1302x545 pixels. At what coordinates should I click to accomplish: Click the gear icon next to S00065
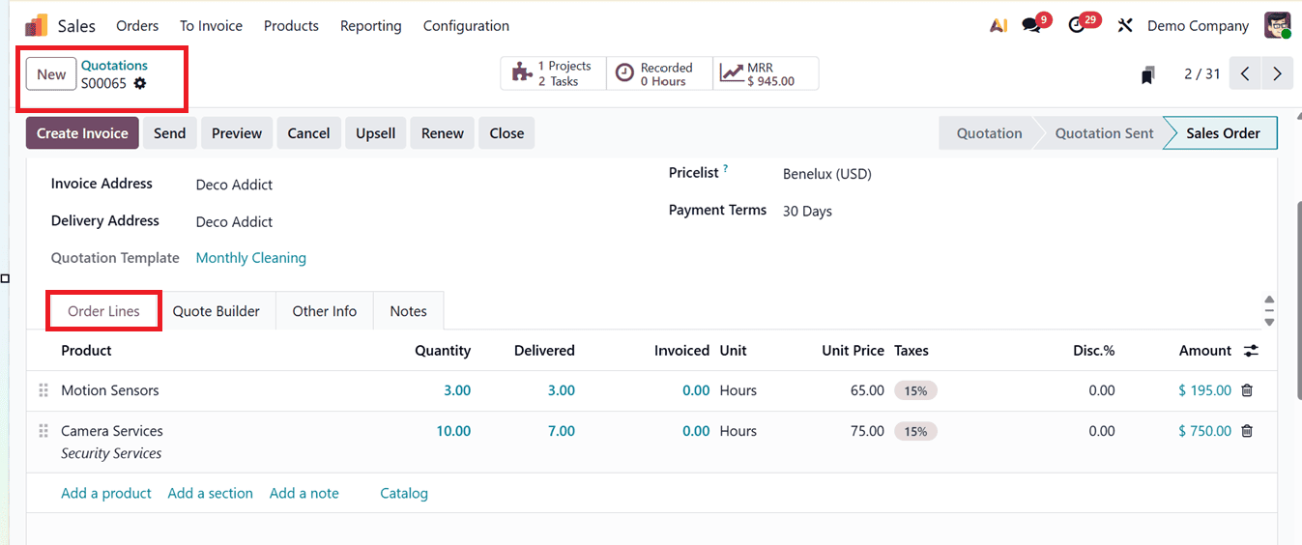[x=140, y=83]
